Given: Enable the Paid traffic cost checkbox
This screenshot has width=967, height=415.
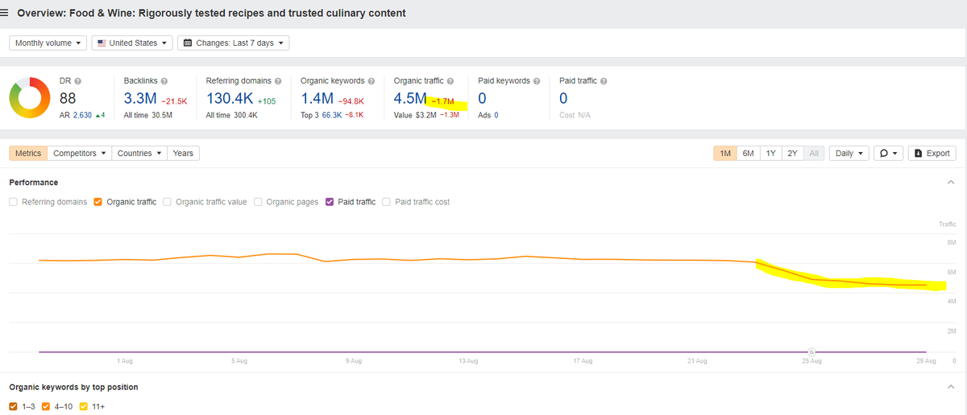Looking at the screenshot, I should [x=387, y=202].
